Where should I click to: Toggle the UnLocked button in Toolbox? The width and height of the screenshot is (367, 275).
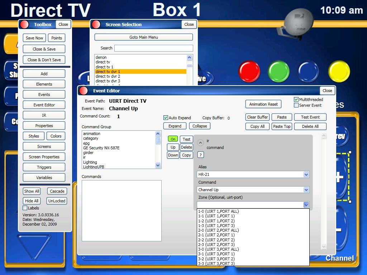pos(57,201)
